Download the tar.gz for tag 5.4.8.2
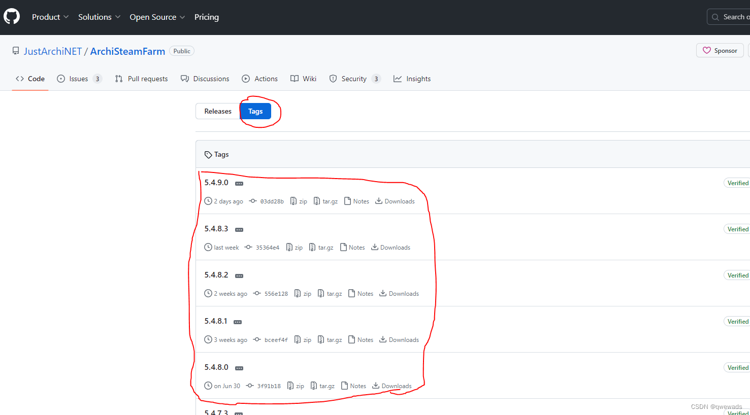The height and width of the screenshot is (415, 750). [x=330, y=294]
